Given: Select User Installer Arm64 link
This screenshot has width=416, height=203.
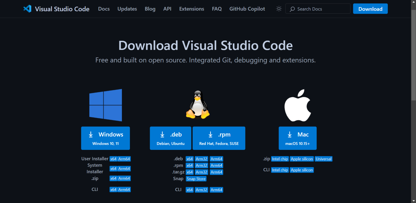Looking at the screenshot, I should point(124,159).
